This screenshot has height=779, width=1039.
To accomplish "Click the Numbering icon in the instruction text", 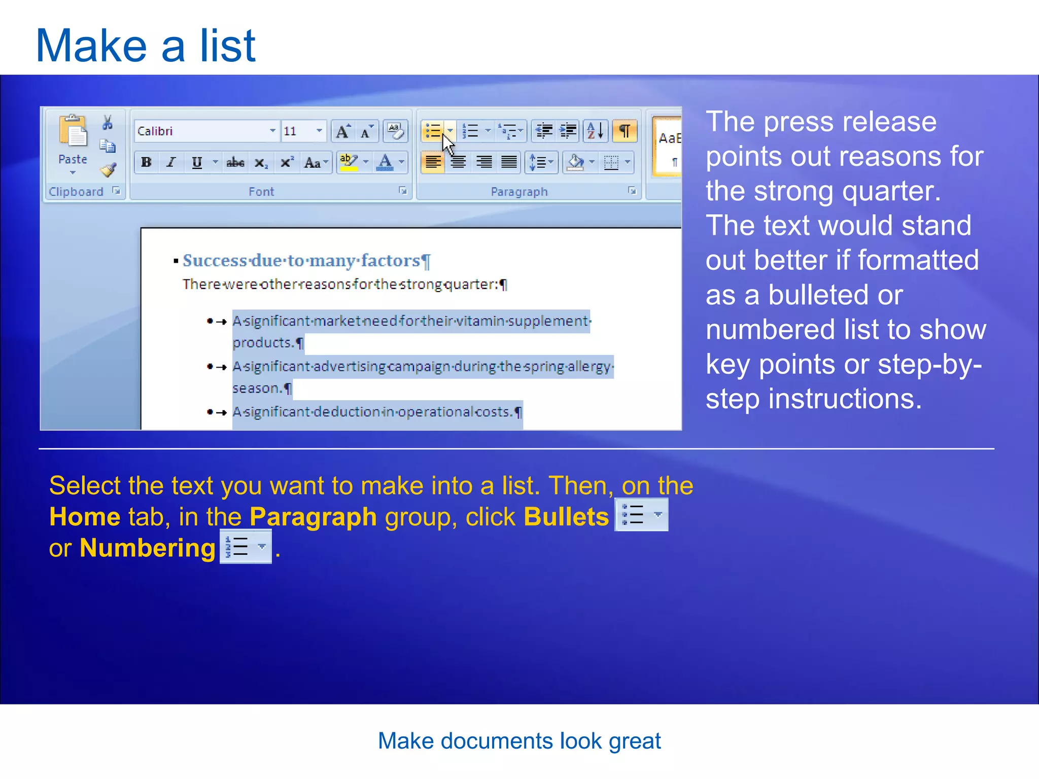I will coord(246,546).
